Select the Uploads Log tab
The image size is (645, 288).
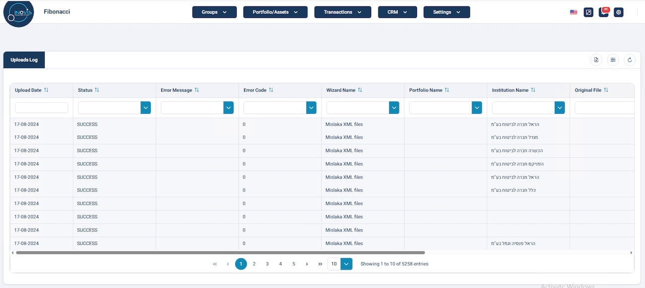[24, 60]
